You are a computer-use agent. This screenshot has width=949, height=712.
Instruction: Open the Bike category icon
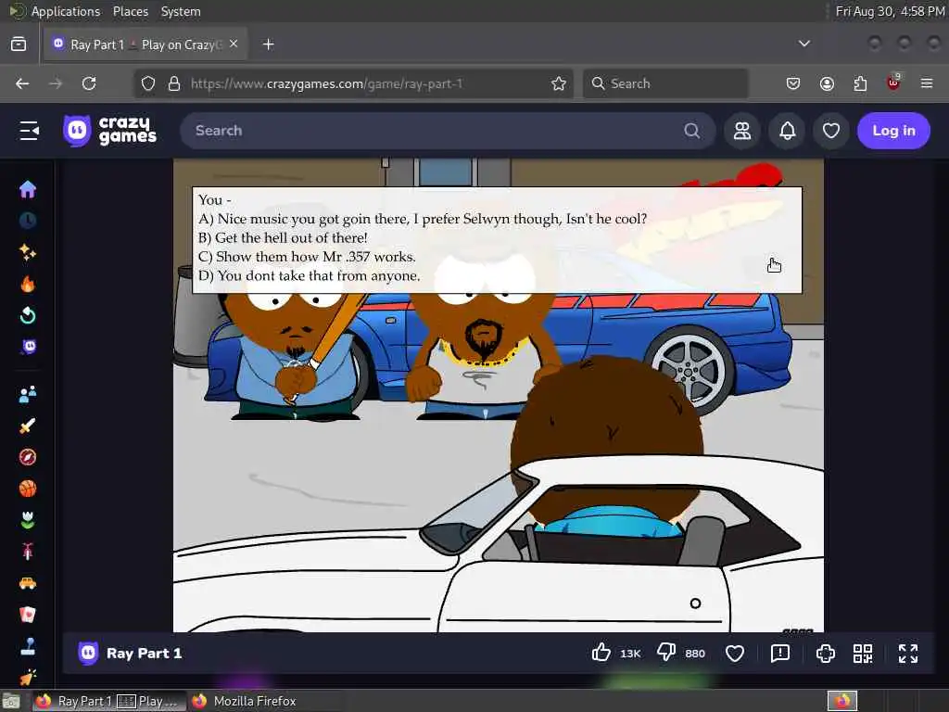(x=28, y=552)
